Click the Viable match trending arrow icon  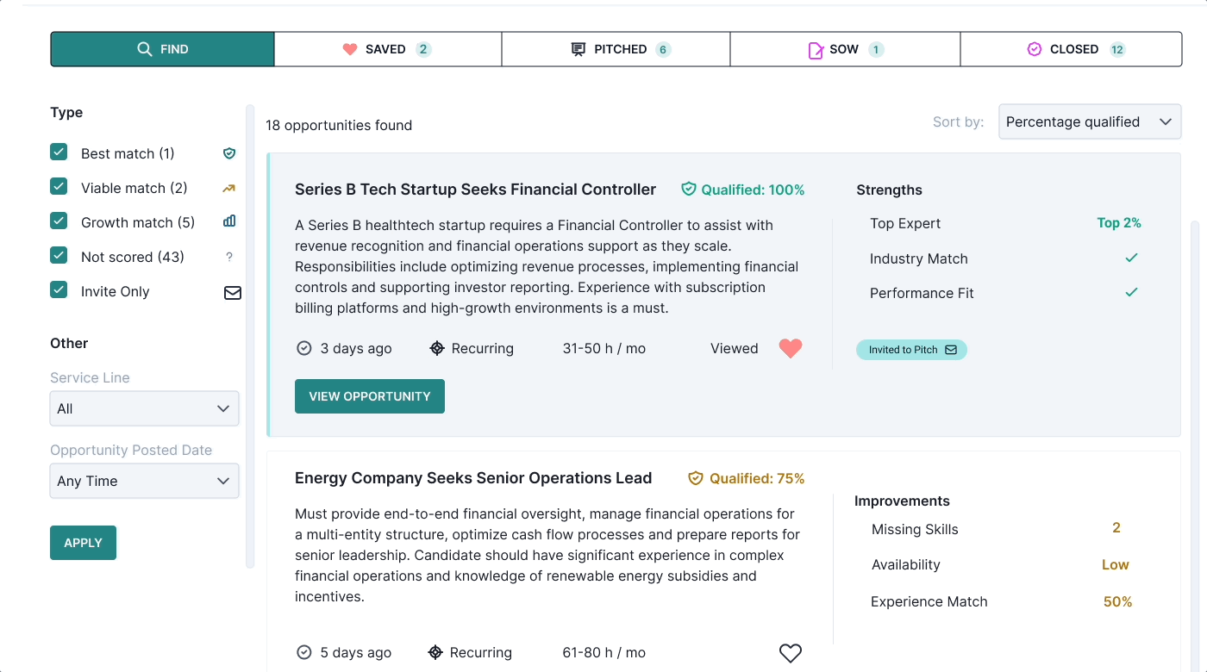(229, 188)
